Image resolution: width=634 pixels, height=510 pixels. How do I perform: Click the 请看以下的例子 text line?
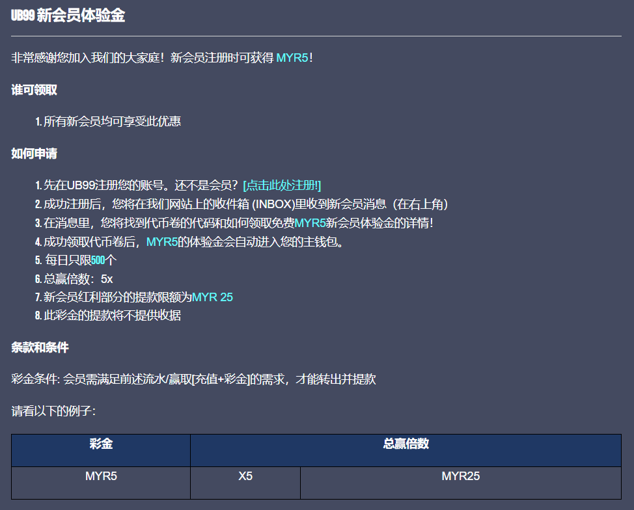coord(53,411)
